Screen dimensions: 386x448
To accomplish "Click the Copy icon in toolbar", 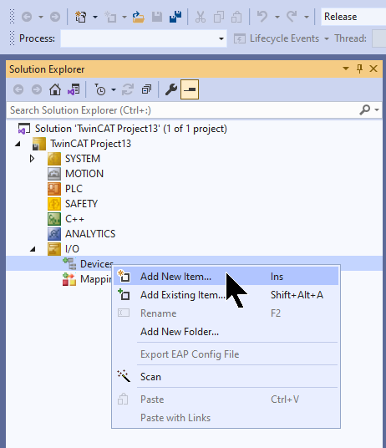I will tap(219, 17).
